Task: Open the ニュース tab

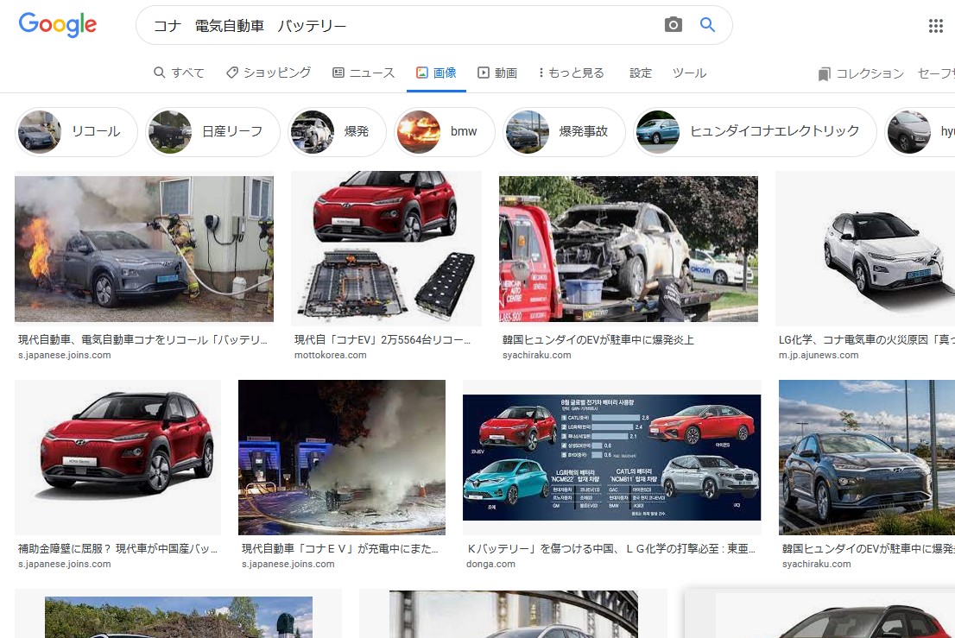Action: (364, 73)
